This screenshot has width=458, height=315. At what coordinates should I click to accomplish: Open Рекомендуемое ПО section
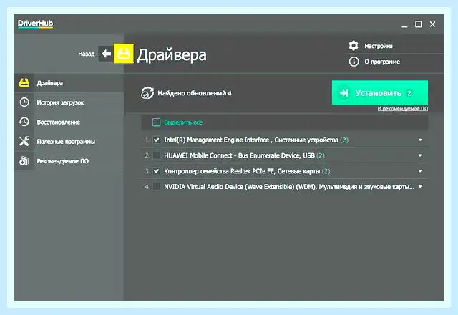(69, 161)
